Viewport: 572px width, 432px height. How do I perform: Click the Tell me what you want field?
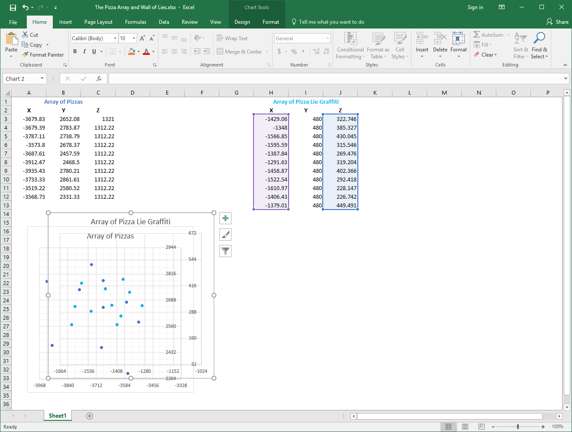point(331,22)
